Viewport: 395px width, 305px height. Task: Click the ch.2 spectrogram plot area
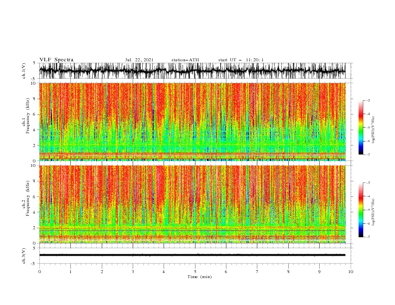[193, 204]
